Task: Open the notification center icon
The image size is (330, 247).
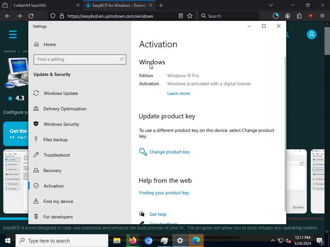Action: tap(320, 241)
